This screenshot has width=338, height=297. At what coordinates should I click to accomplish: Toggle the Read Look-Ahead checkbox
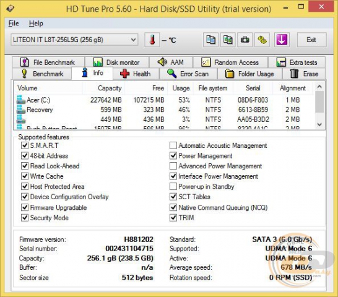[x=25, y=166]
